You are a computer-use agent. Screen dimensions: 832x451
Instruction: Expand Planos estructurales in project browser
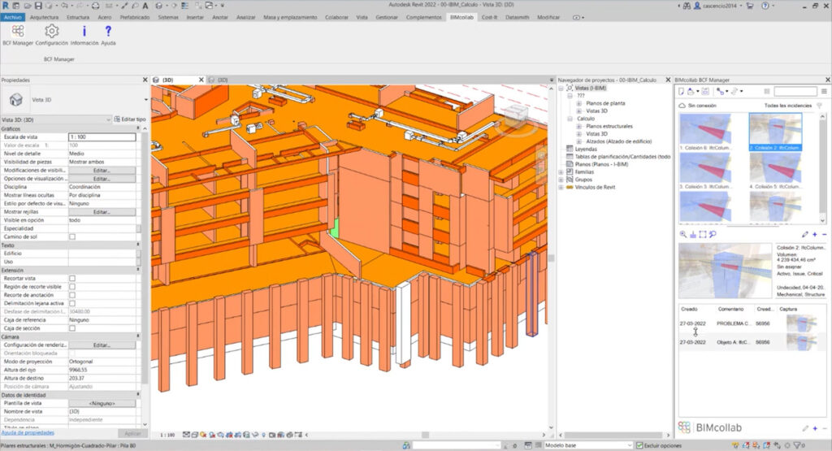[x=579, y=126]
